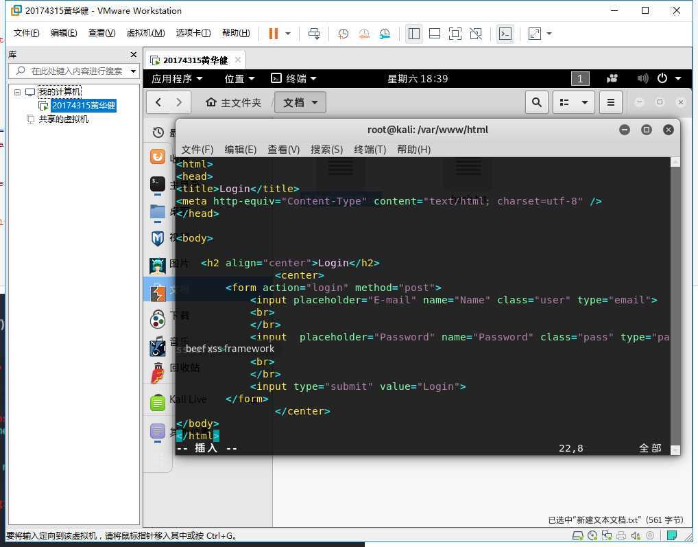The width and height of the screenshot is (698, 547).
Task: Open VMware 选项卡(T) menu
Action: [x=193, y=33]
